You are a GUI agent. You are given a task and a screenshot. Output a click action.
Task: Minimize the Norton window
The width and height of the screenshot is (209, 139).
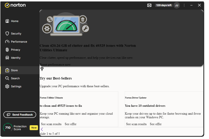192,5
